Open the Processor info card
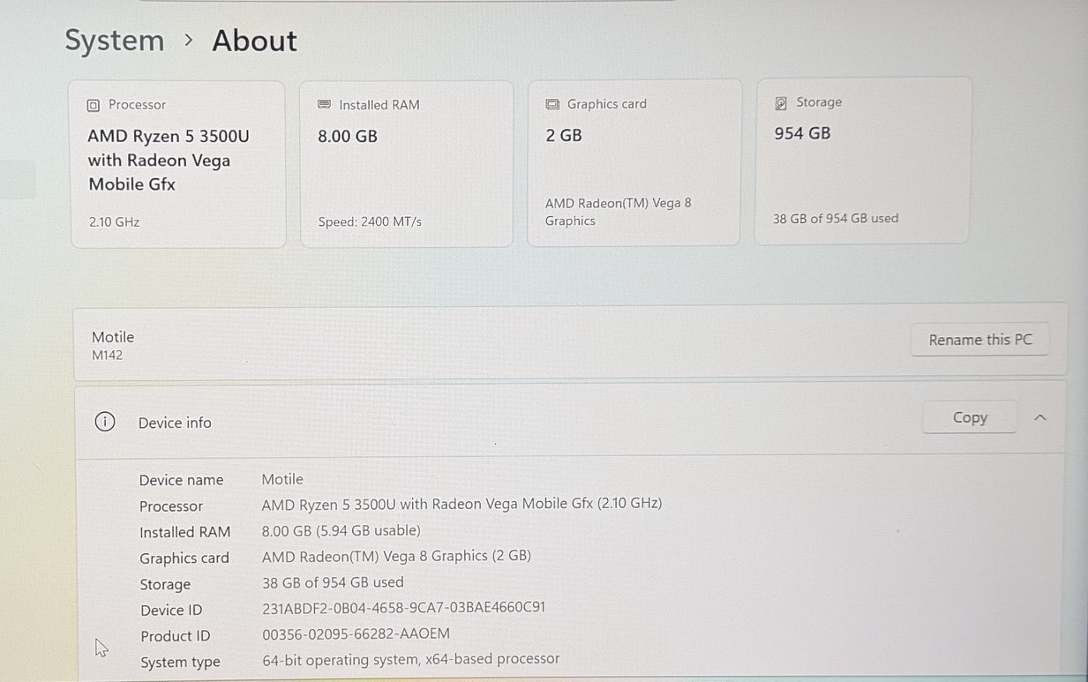Screen dimensions: 1088x682 178,164
